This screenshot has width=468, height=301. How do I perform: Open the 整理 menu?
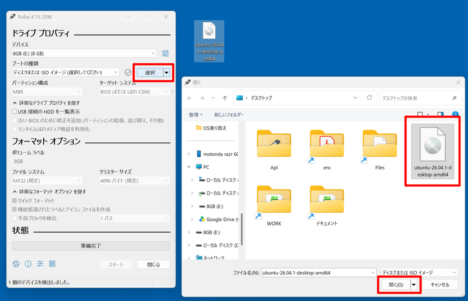pos(195,115)
